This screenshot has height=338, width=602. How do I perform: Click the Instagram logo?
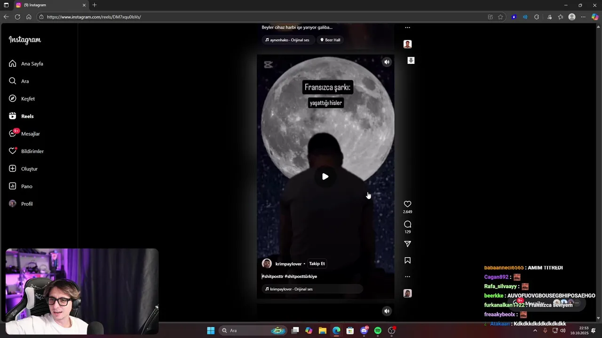pyautogui.click(x=25, y=40)
